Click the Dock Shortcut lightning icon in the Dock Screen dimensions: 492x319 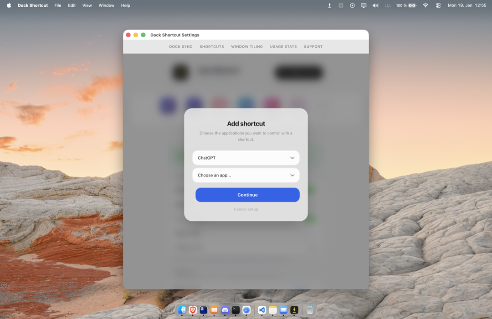(x=294, y=310)
